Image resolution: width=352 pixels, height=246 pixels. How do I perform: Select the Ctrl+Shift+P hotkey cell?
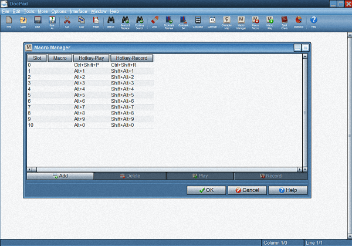pyautogui.click(x=86, y=65)
